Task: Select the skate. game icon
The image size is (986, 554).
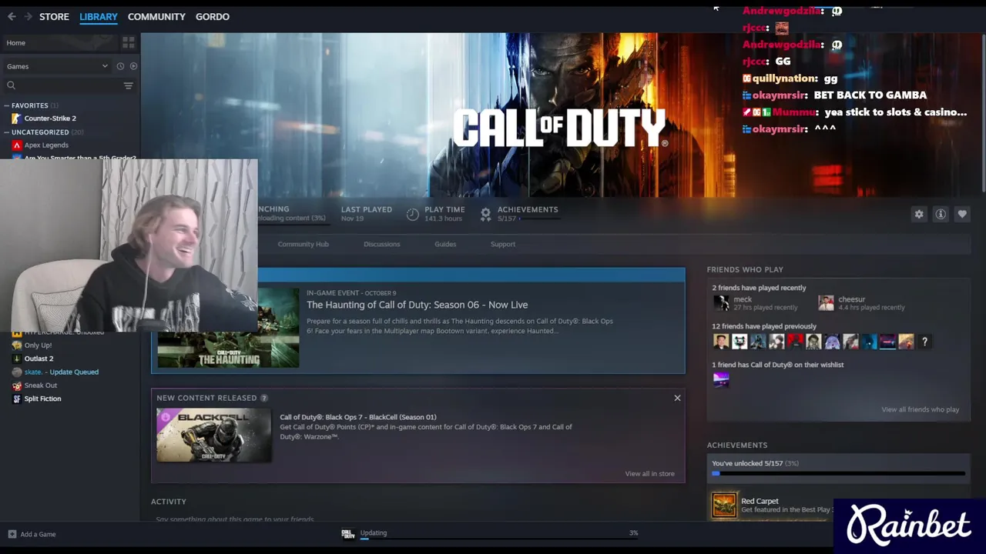Action: tap(16, 372)
